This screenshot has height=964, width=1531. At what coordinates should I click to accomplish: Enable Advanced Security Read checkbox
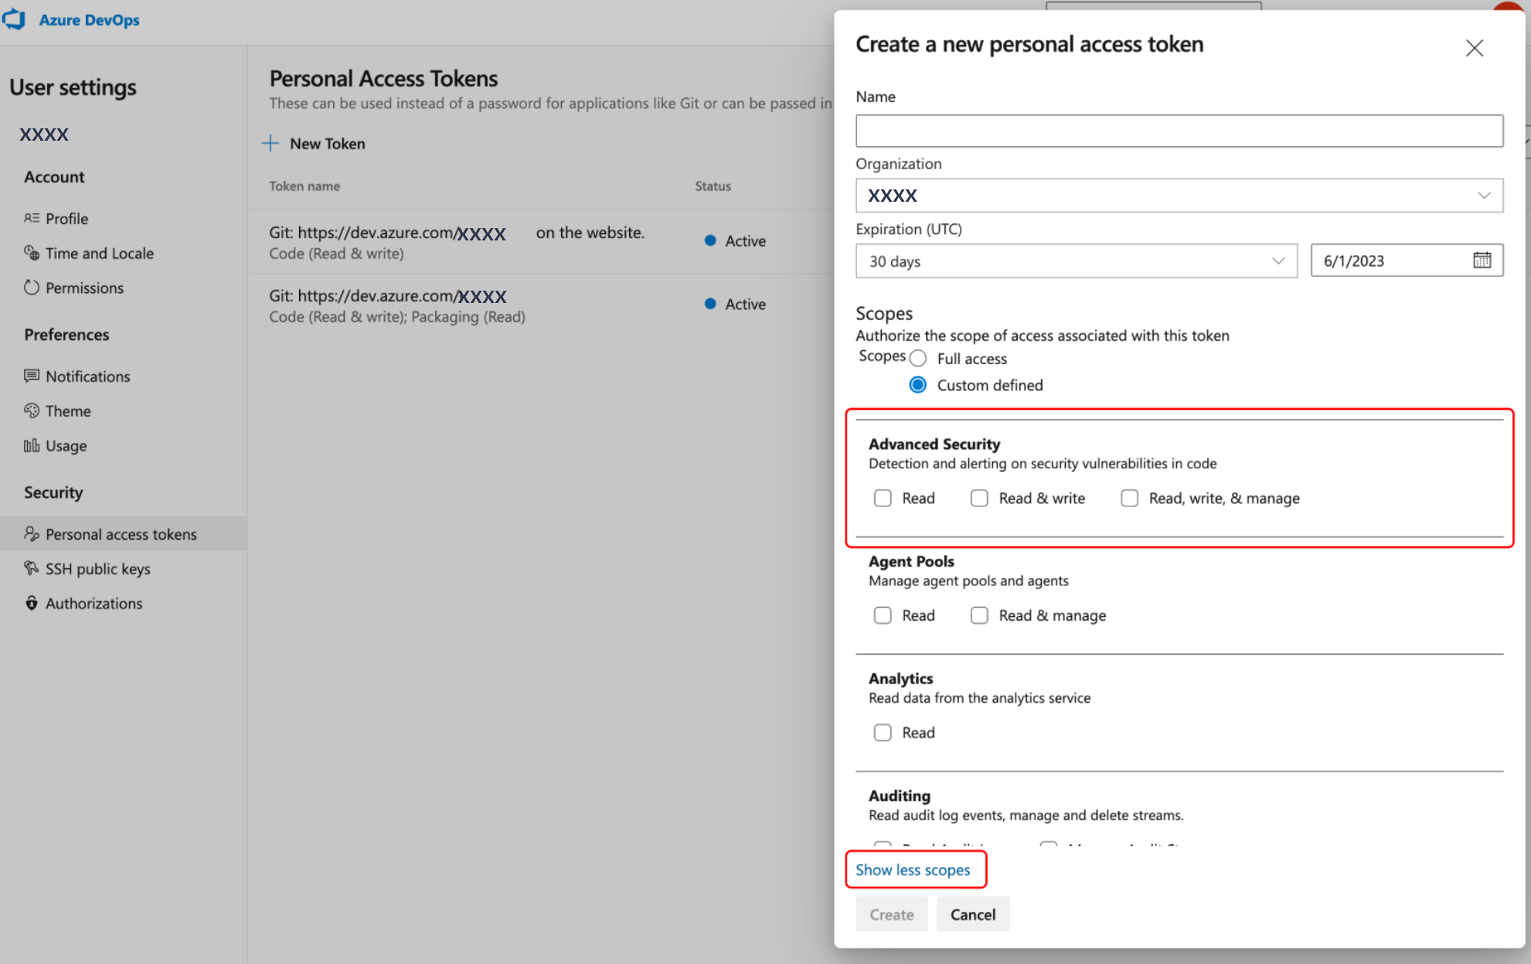coord(883,498)
